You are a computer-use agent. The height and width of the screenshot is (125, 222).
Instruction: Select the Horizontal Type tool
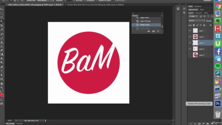point(2,71)
